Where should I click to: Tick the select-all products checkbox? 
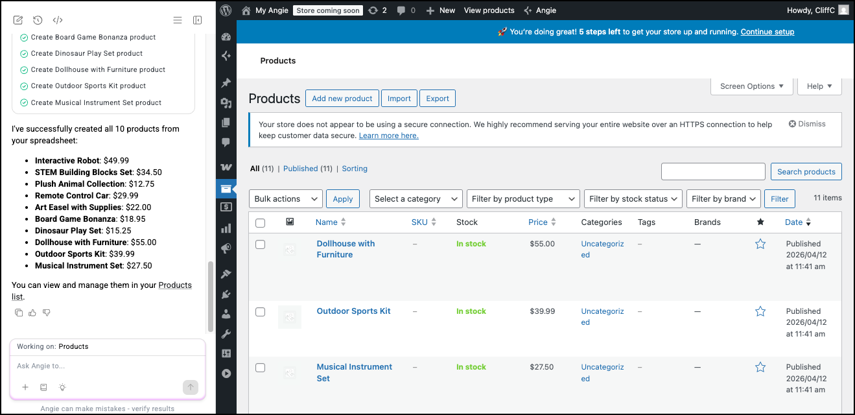(x=260, y=222)
